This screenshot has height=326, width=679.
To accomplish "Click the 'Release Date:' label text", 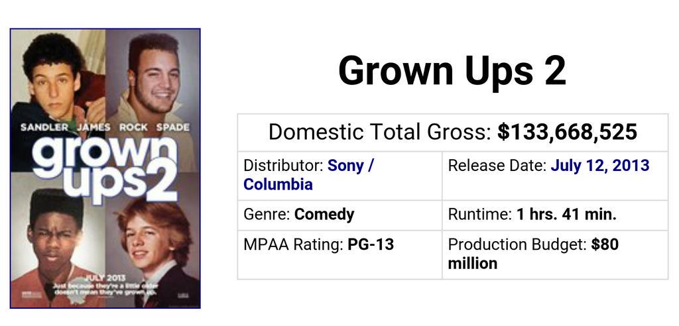I will click(x=497, y=166).
